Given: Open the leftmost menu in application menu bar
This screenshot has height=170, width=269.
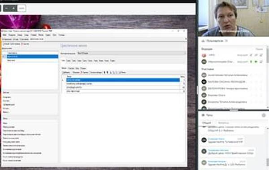Looking at the screenshot, I should (x=4, y=35).
